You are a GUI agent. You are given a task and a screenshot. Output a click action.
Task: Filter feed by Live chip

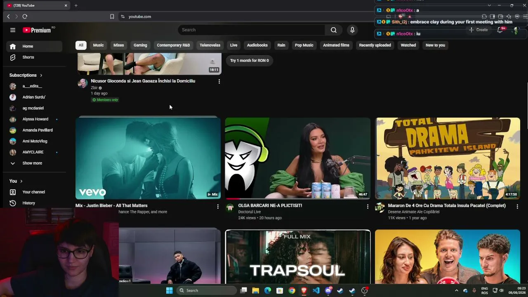pyautogui.click(x=233, y=45)
